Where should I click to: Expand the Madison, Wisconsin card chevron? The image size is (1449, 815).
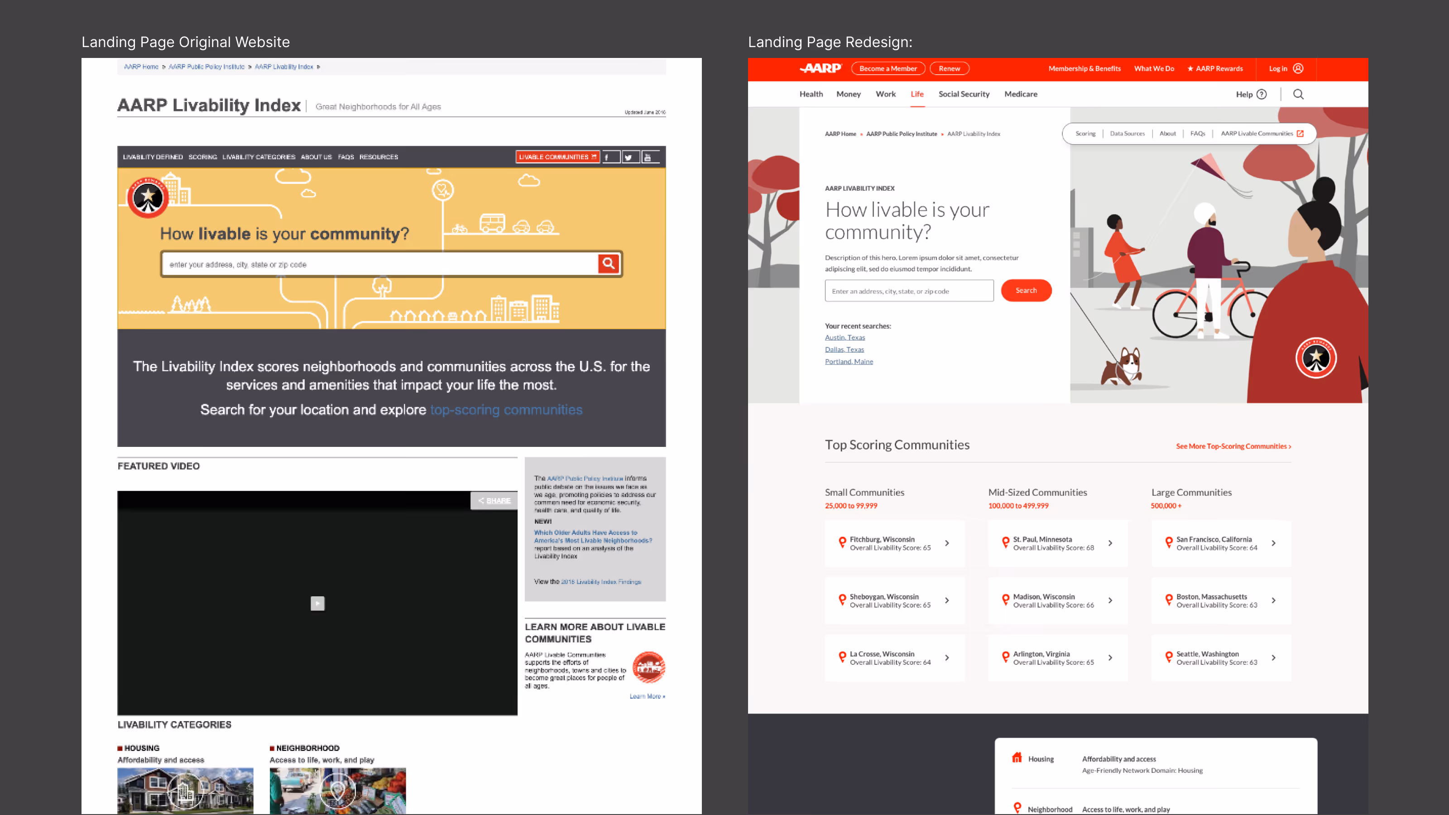pyautogui.click(x=1110, y=600)
